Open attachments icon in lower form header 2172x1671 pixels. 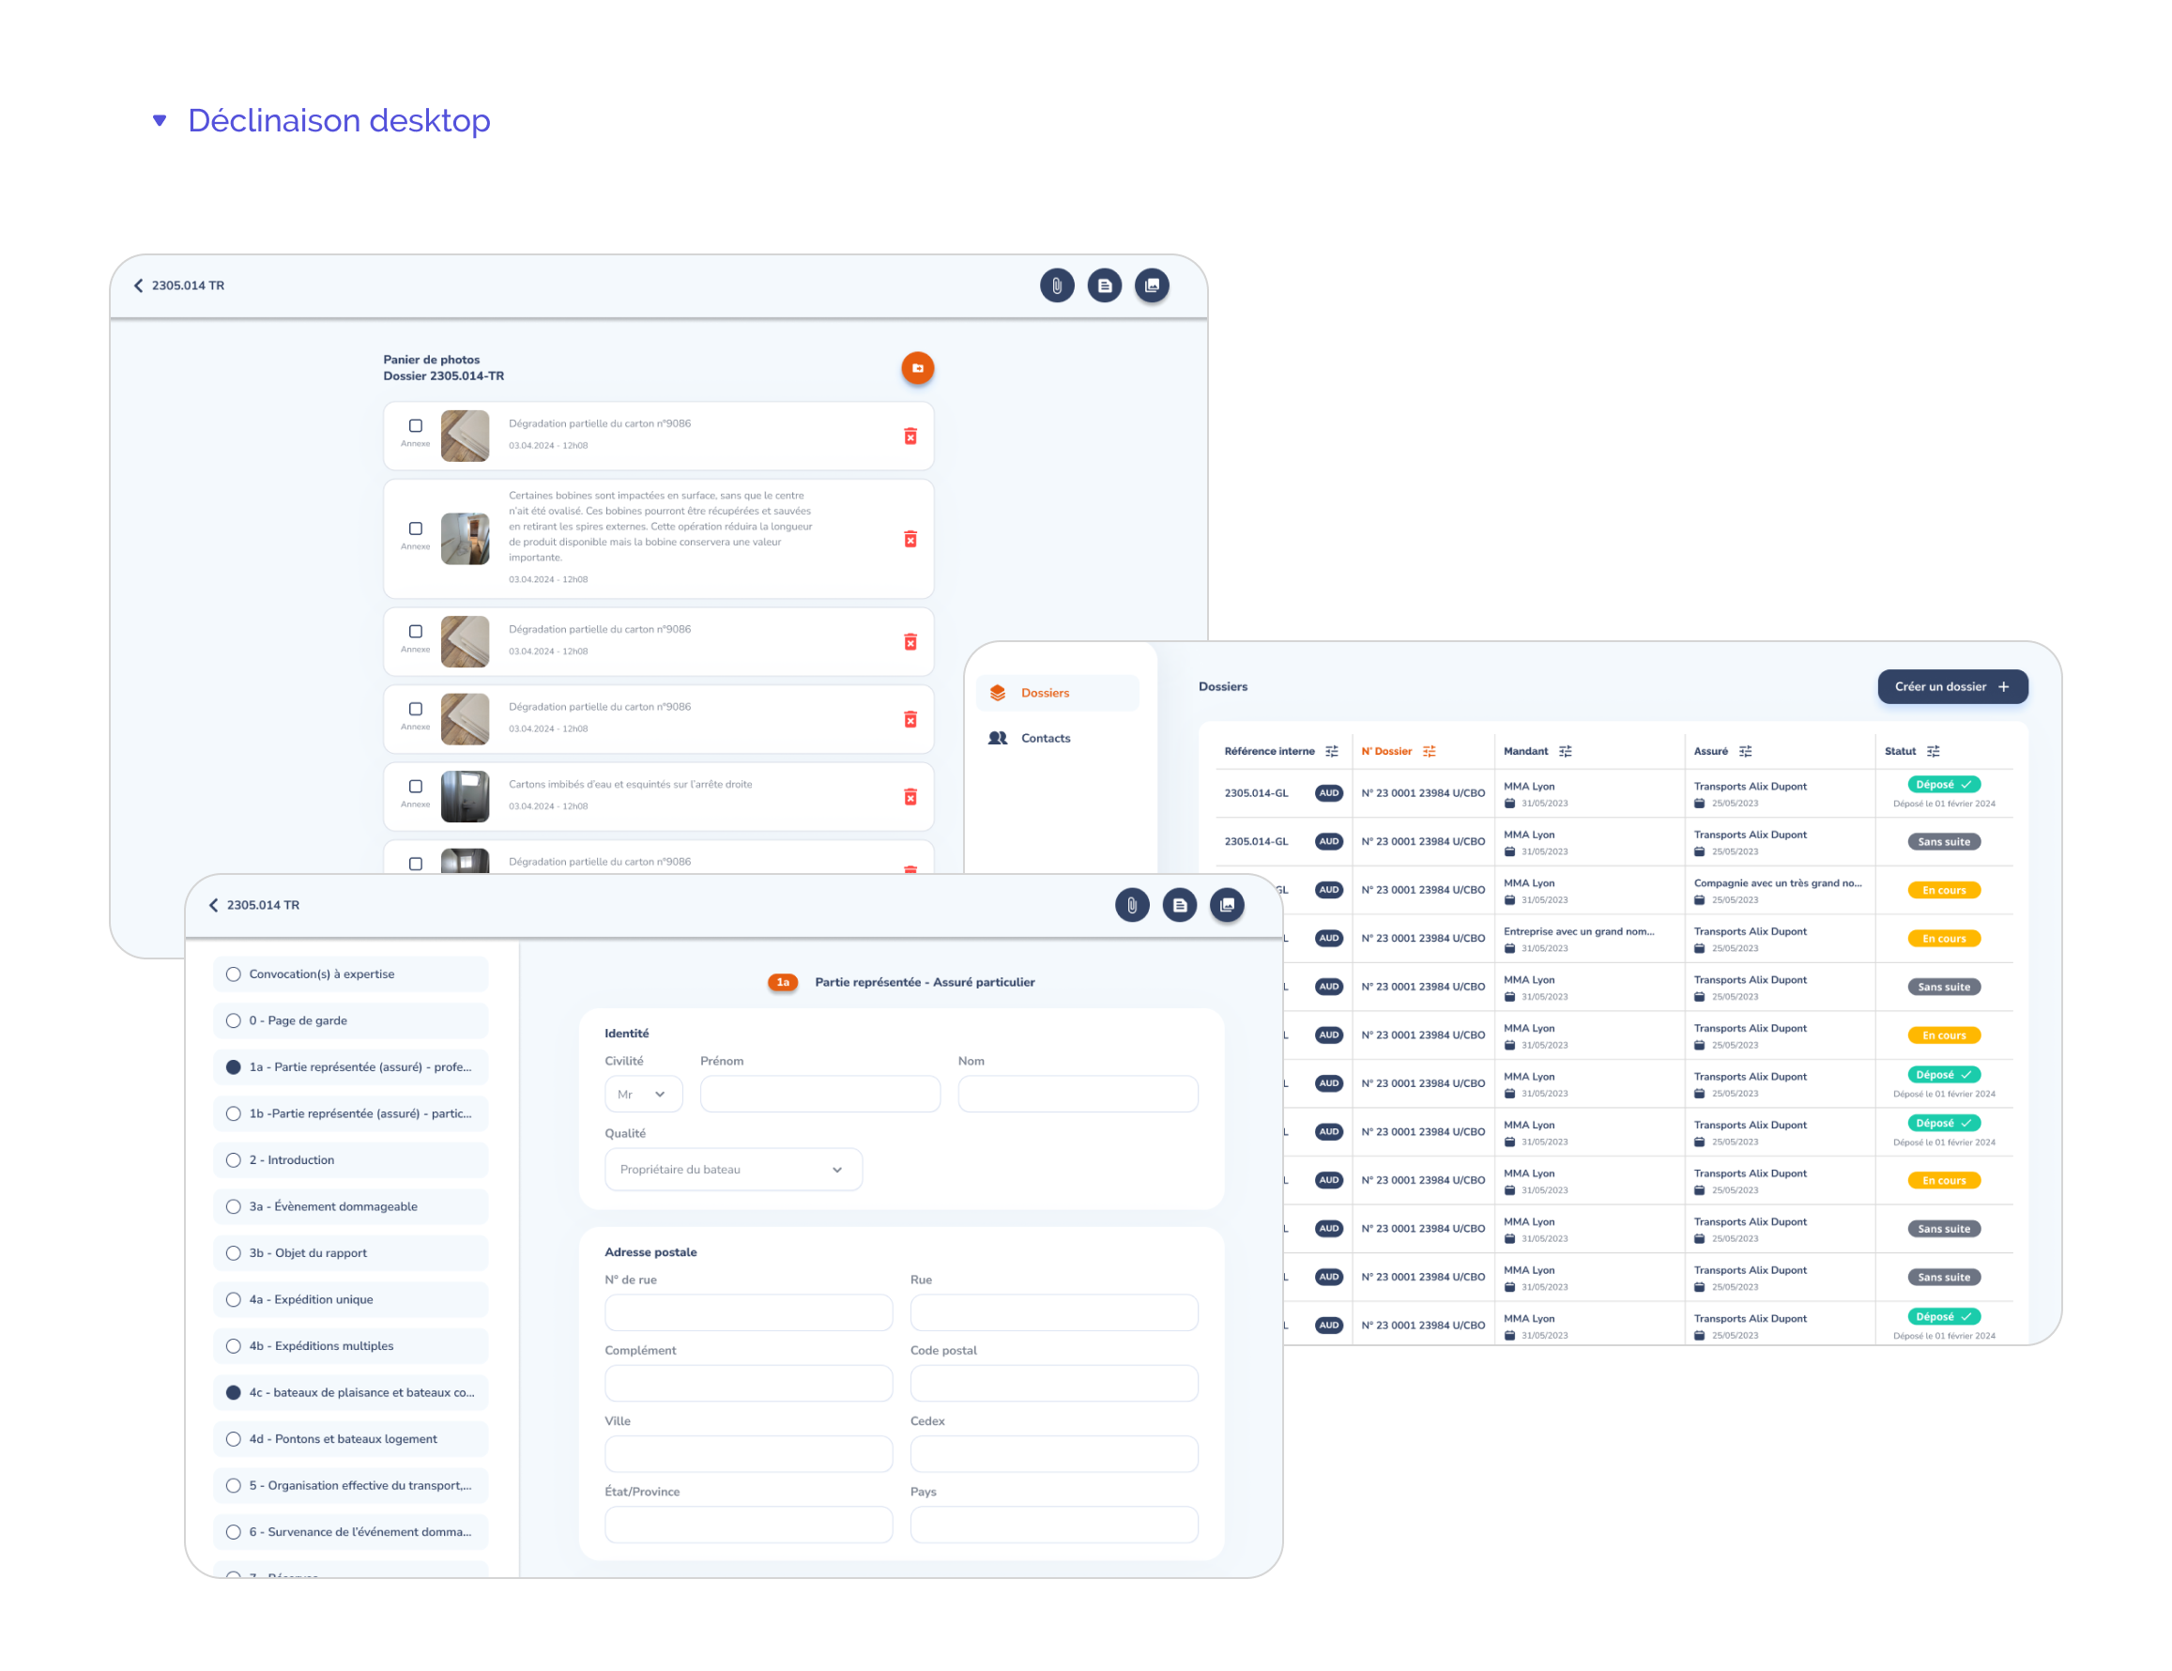tap(1132, 905)
